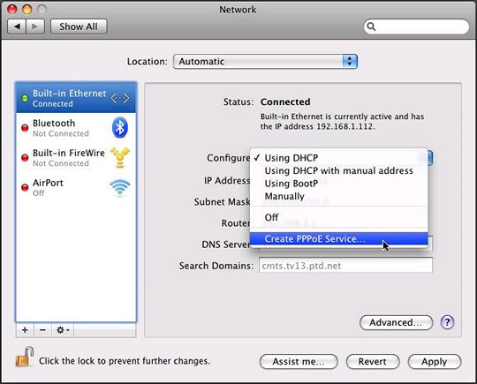Go back with the left arrow button
Viewport: 477px width, 384px height.
click(x=17, y=26)
